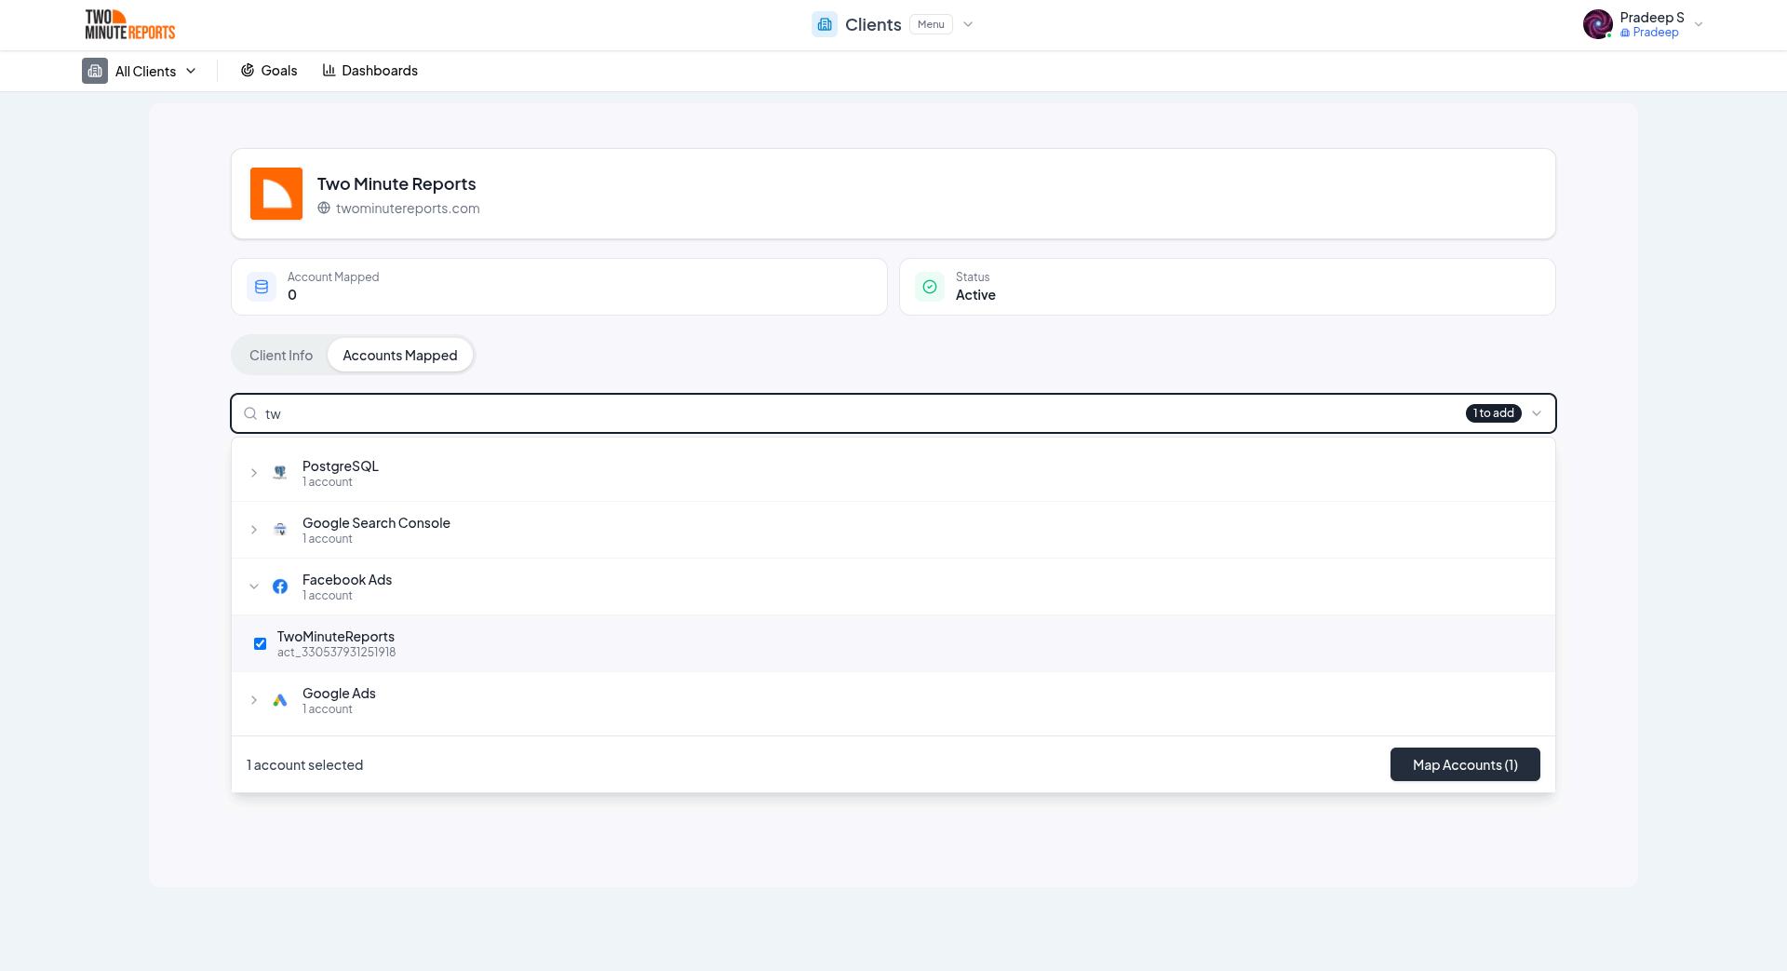Click the Status Active check icon
The image size is (1787, 971).
click(x=929, y=287)
